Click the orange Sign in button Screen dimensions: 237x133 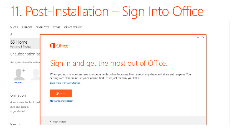(61, 93)
